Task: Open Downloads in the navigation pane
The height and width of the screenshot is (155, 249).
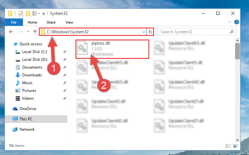Action: (x=32, y=75)
